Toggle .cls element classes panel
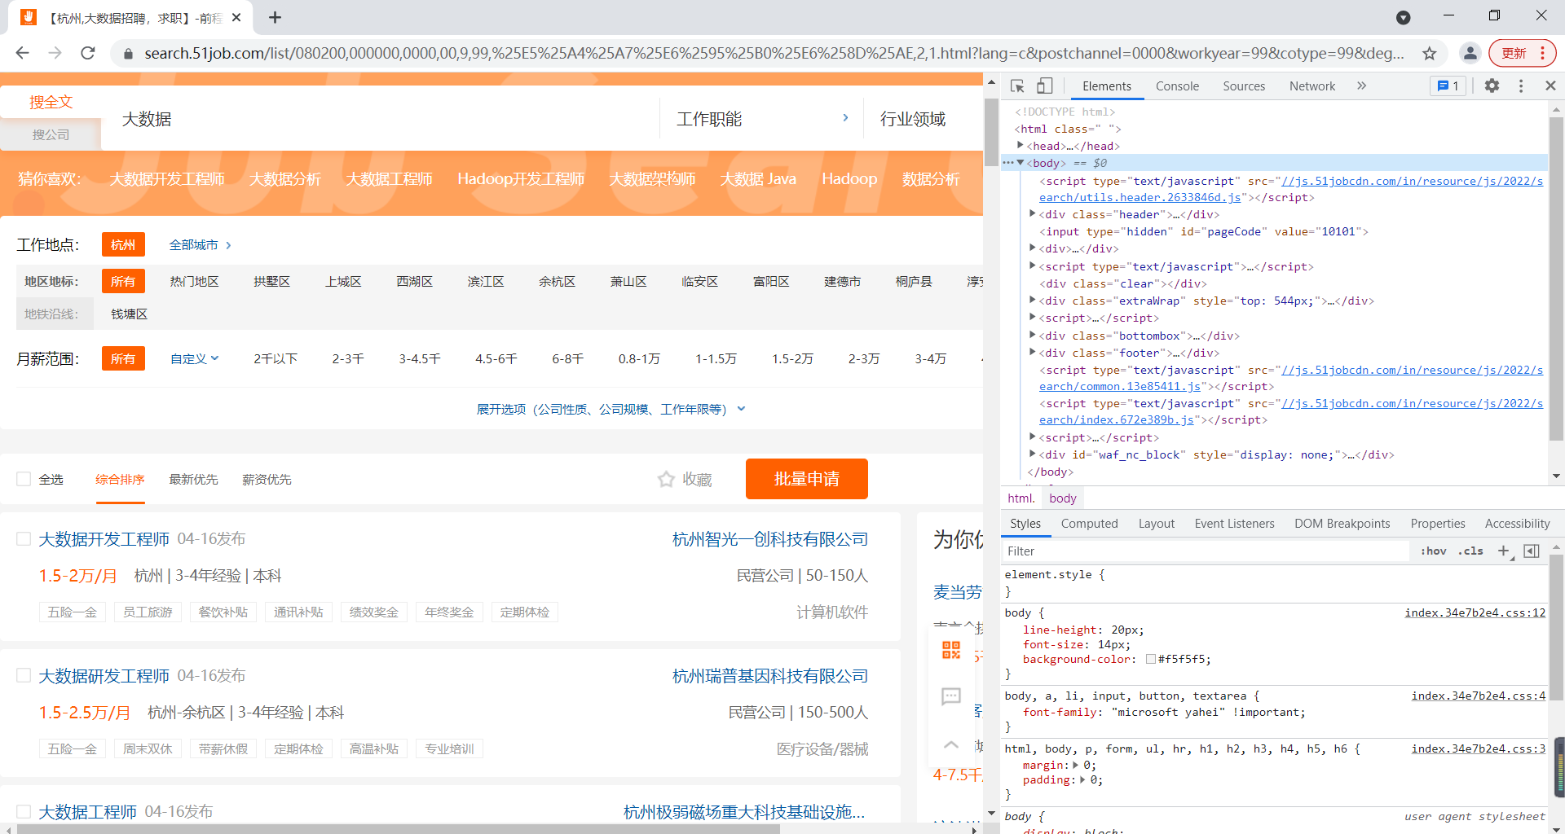 click(1471, 551)
